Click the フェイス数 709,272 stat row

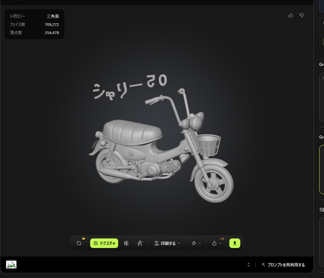[x=34, y=25]
